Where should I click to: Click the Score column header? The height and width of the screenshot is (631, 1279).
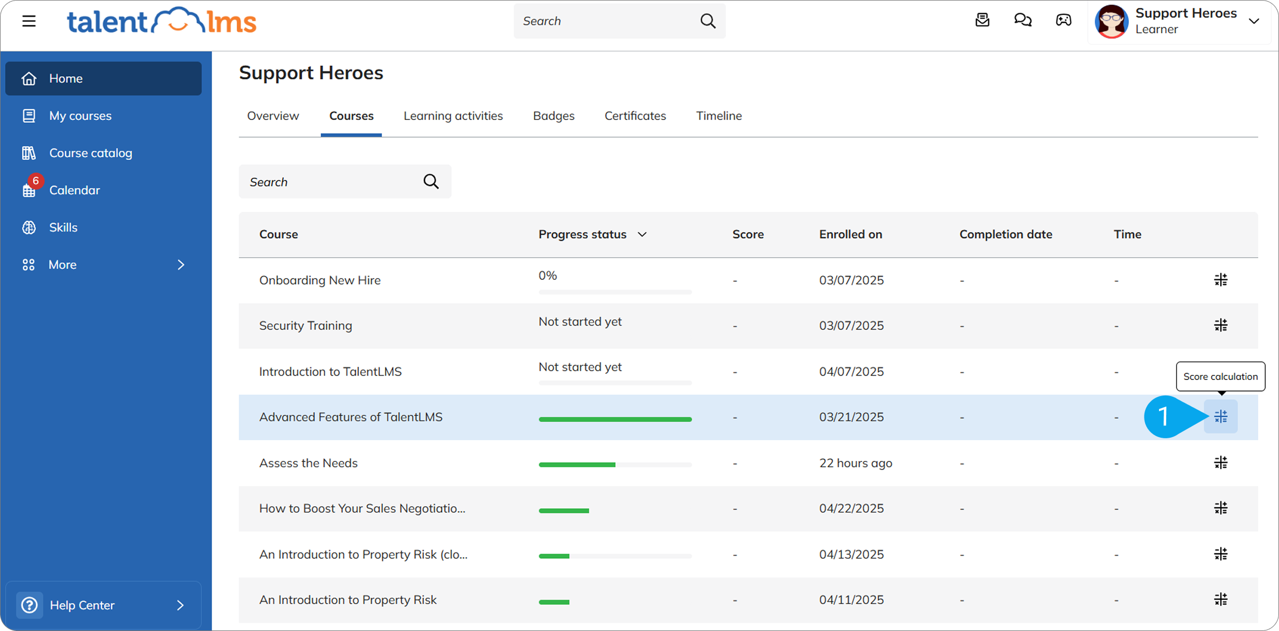(748, 234)
